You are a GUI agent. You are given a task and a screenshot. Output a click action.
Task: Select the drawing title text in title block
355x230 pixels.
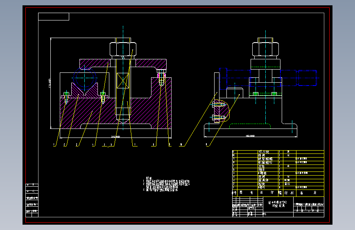coord(278,204)
